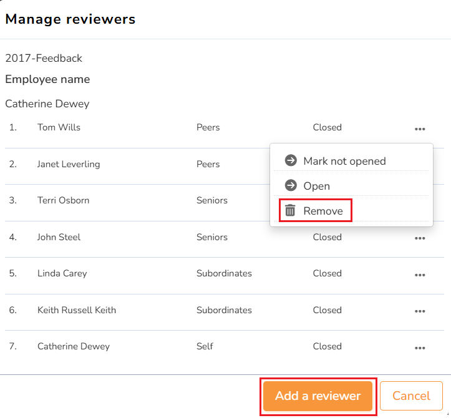Click the more options icon for Linda Carey
451x418 pixels.
(x=420, y=275)
